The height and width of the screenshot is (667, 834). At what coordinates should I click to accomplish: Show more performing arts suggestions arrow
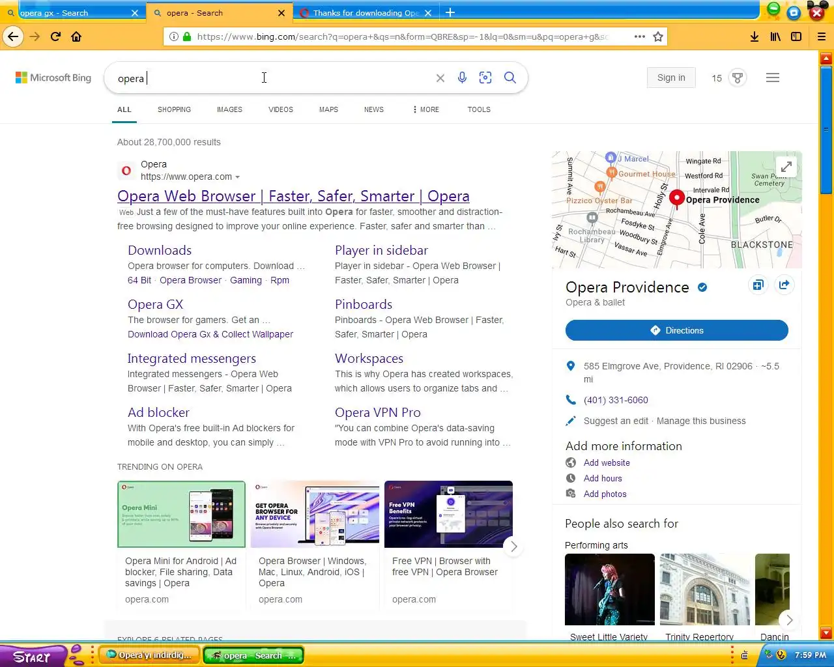coord(789,619)
